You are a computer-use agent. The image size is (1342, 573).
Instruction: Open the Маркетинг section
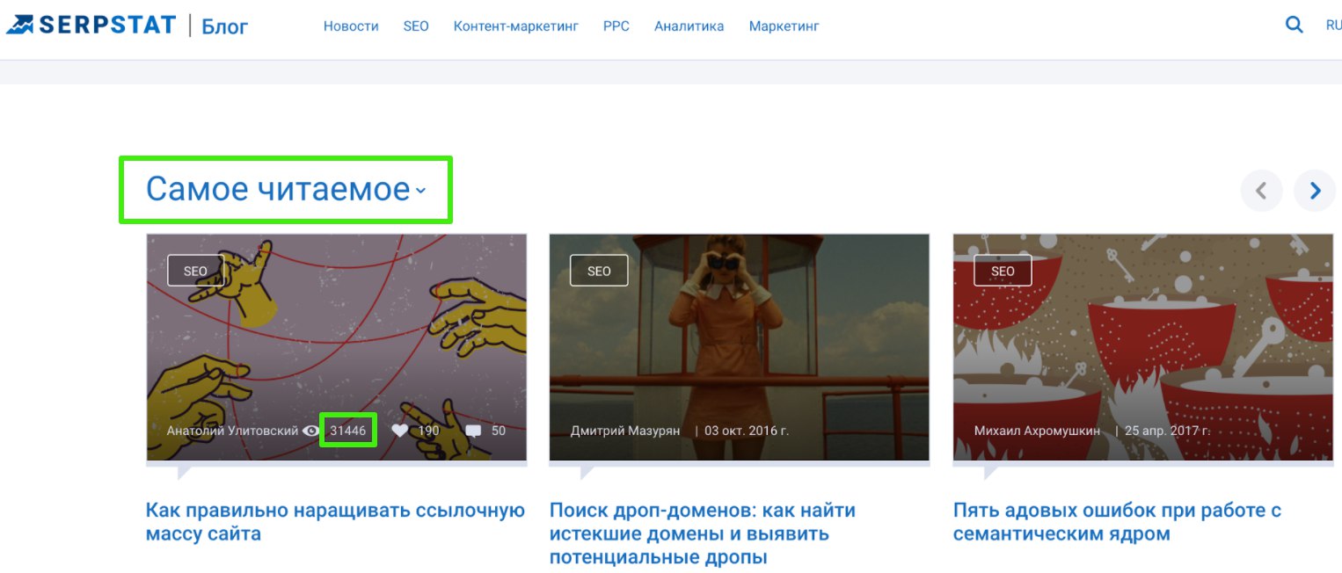(x=784, y=26)
